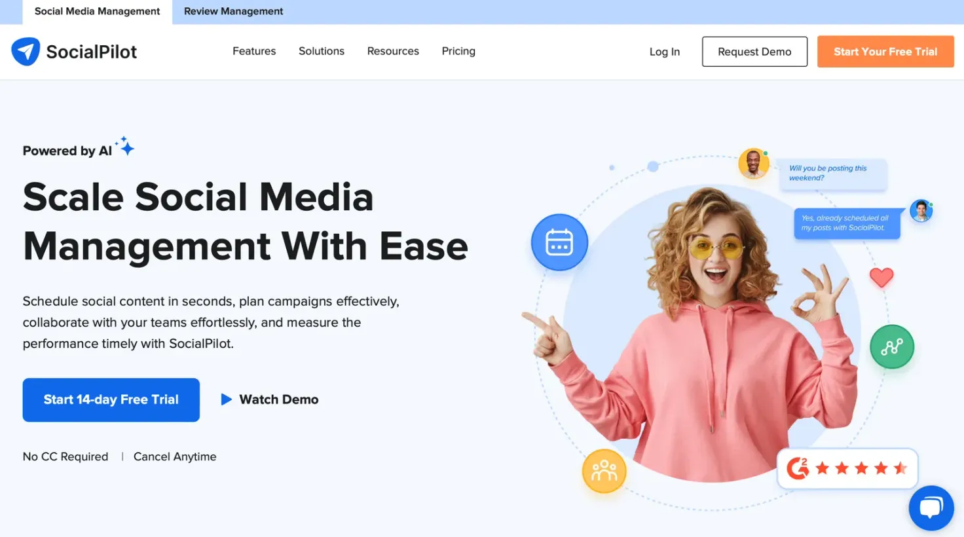964x537 pixels.
Task: Open the chat support bubble icon
Action: tap(931, 508)
